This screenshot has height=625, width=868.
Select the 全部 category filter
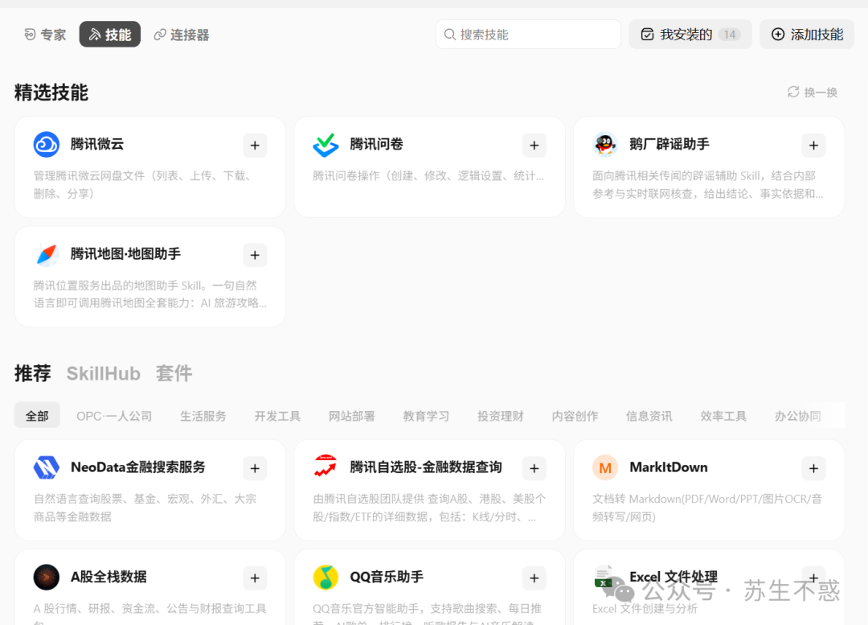[x=37, y=416]
